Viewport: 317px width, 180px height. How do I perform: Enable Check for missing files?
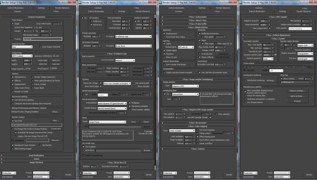245,96
